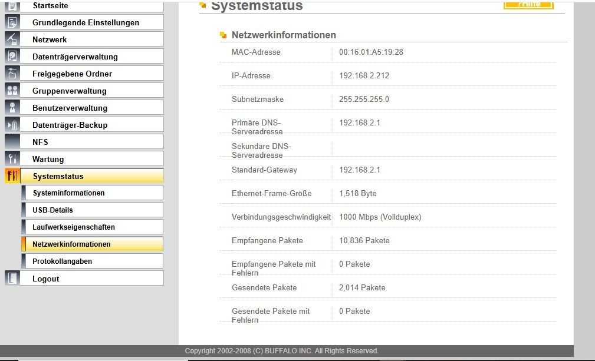Screen dimensions: 595x361
Task: Click the Datenträgerverwaltung disk icon
Action: tap(12, 57)
